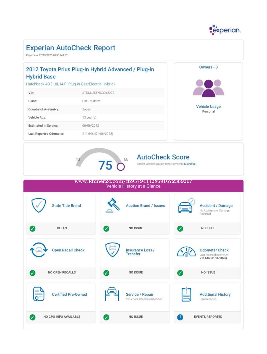Click the 'Vehicle History at a Glance' banner
The width and height of the screenshot is (267, 354).
coord(133,186)
